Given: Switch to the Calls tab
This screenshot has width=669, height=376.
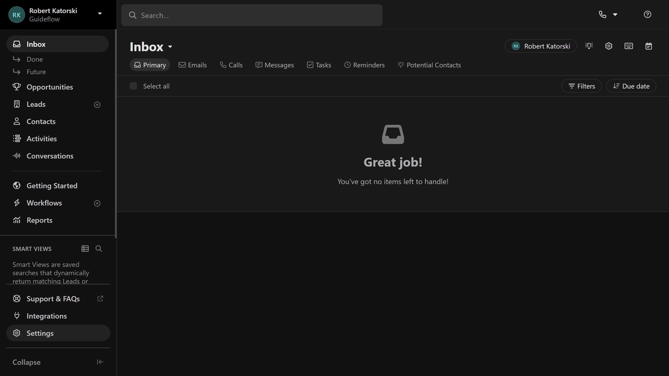Looking at the screenshot, I should 231,65.
